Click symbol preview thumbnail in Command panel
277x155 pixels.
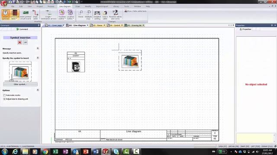click(20, 71)
